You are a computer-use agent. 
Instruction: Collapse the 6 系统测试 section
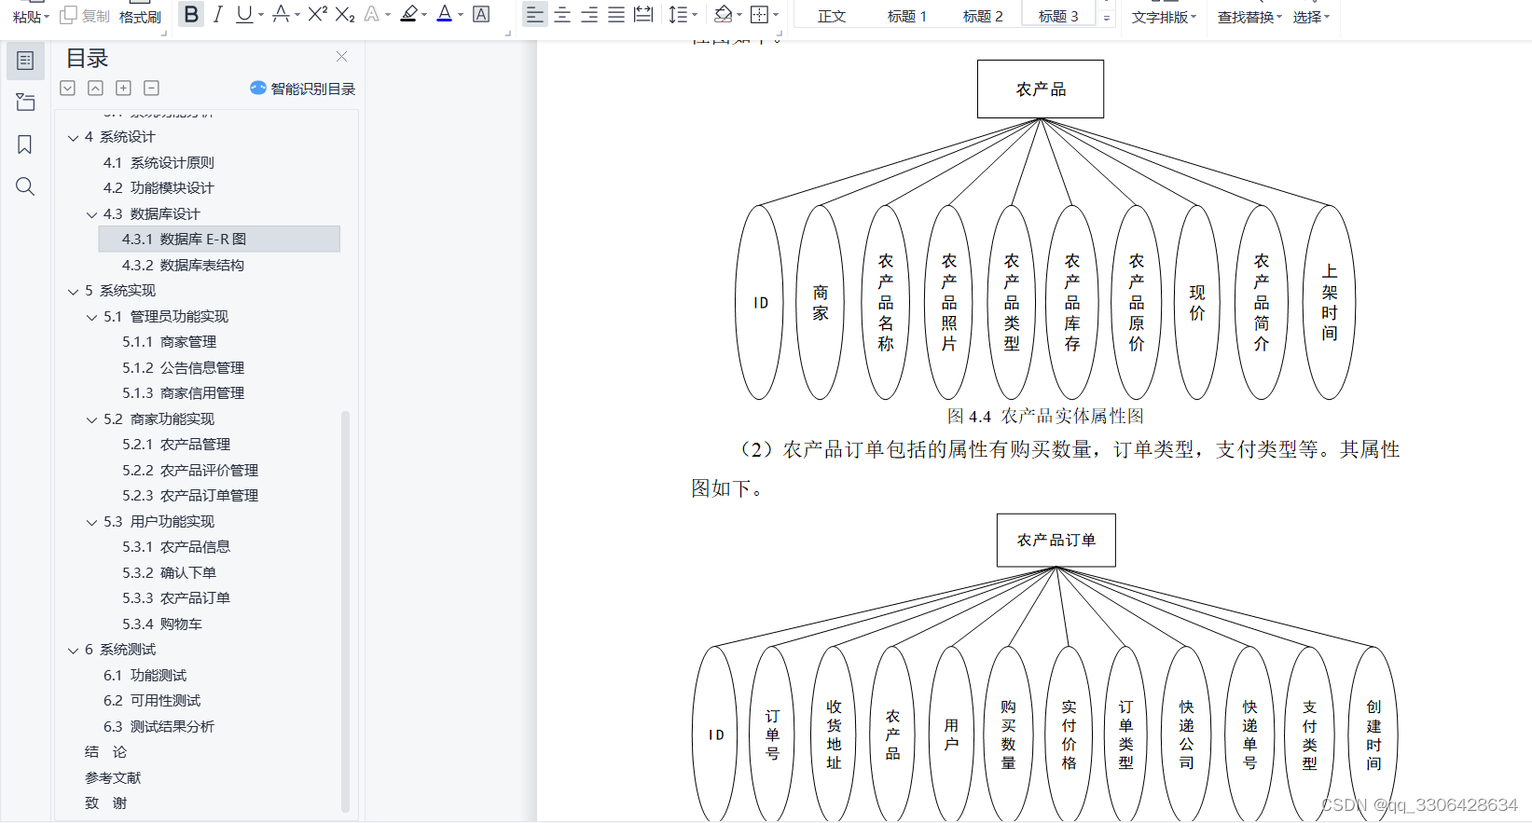(x=73, y=651)
